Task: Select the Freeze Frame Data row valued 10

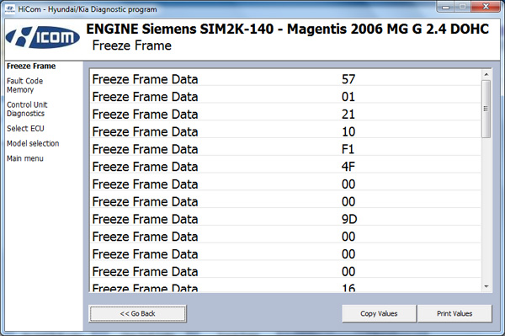Action: click(285, 131)
